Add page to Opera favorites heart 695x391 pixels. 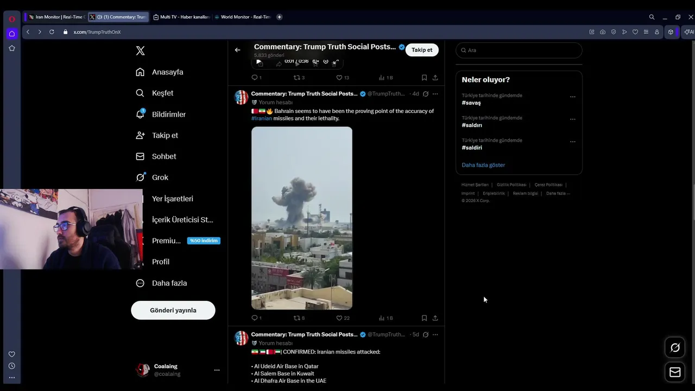tap(635, 32)
